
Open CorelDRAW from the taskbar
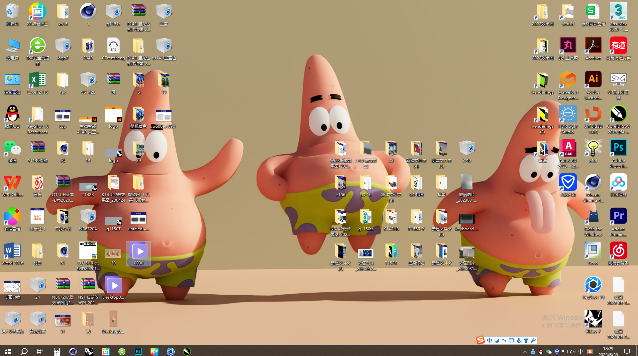pyautogui.click(x=187, y=351)
